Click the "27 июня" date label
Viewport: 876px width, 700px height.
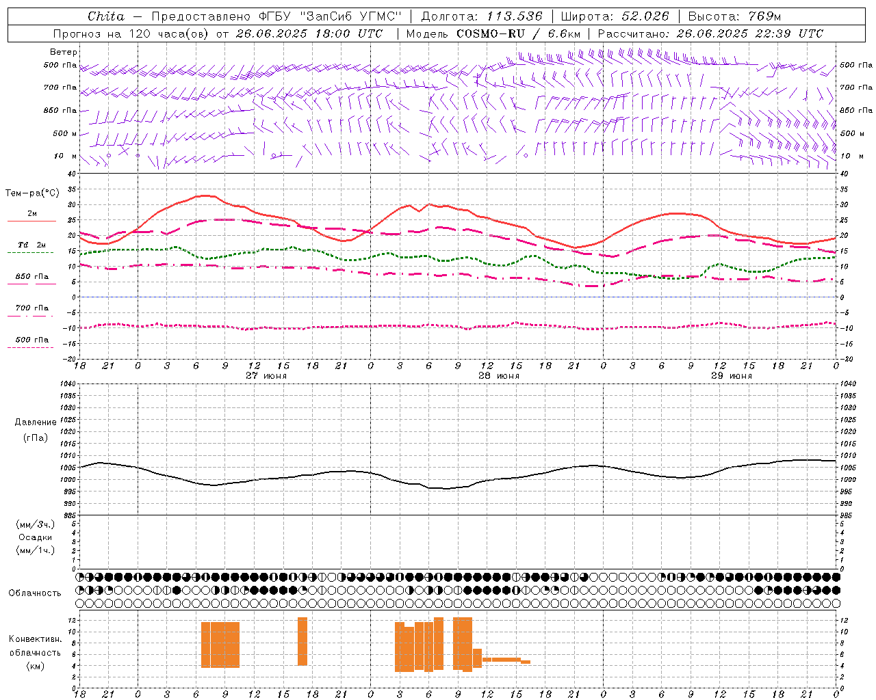tap(266, 375)
